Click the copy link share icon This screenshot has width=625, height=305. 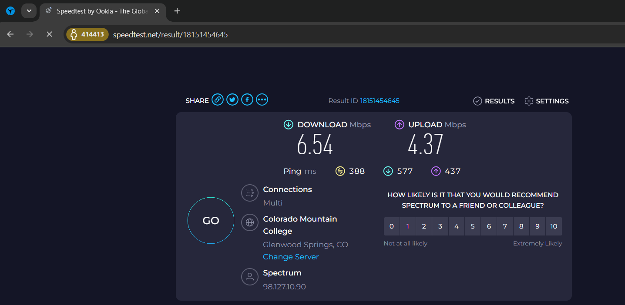218,100
